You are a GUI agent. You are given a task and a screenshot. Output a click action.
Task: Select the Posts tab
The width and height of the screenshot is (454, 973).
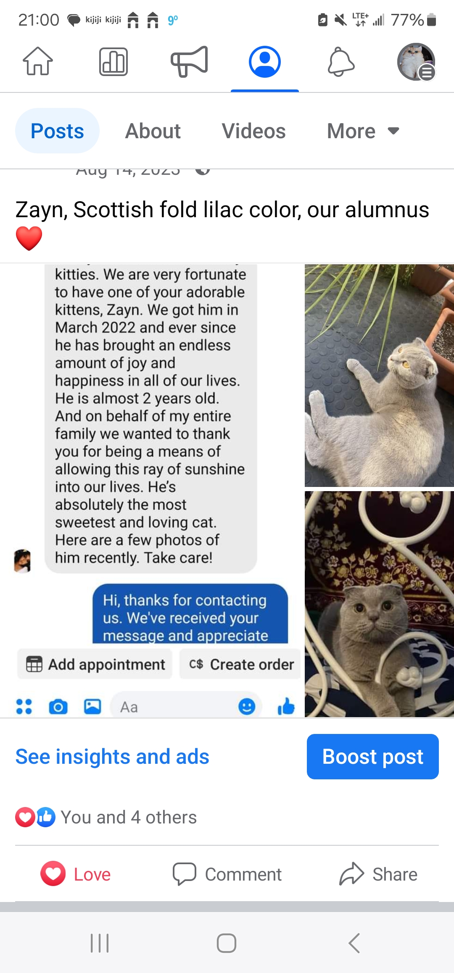click(58, 131)
